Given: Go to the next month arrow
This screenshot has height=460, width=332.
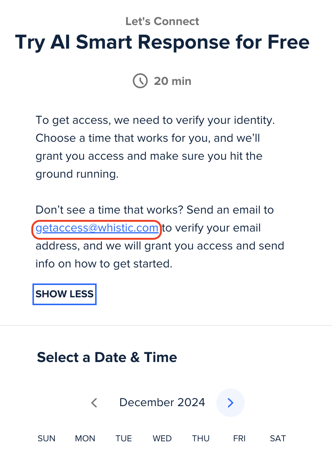Looking at the screenshot, I should (x=231, y=403).
